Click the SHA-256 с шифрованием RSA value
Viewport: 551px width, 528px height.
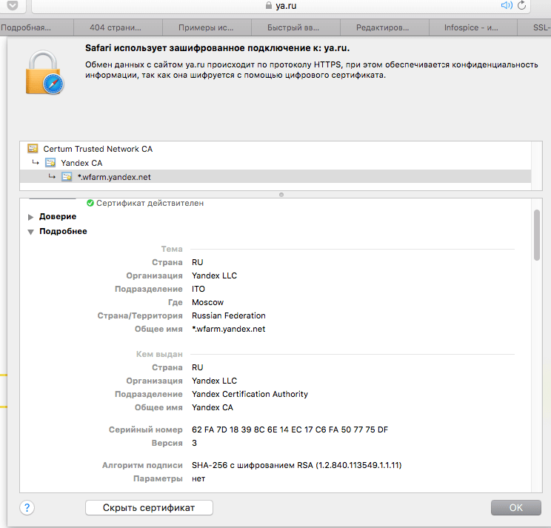point(296,465)
